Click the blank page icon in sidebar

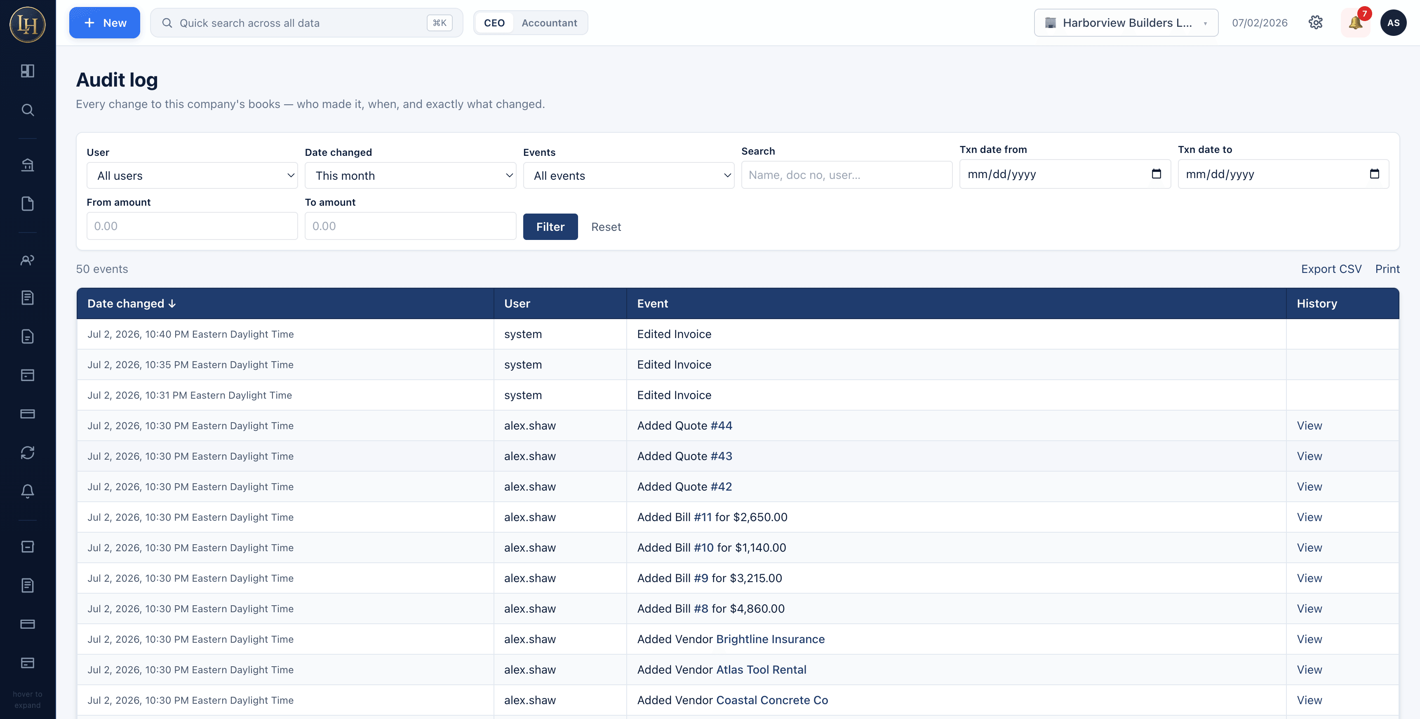tap(28, 204)
